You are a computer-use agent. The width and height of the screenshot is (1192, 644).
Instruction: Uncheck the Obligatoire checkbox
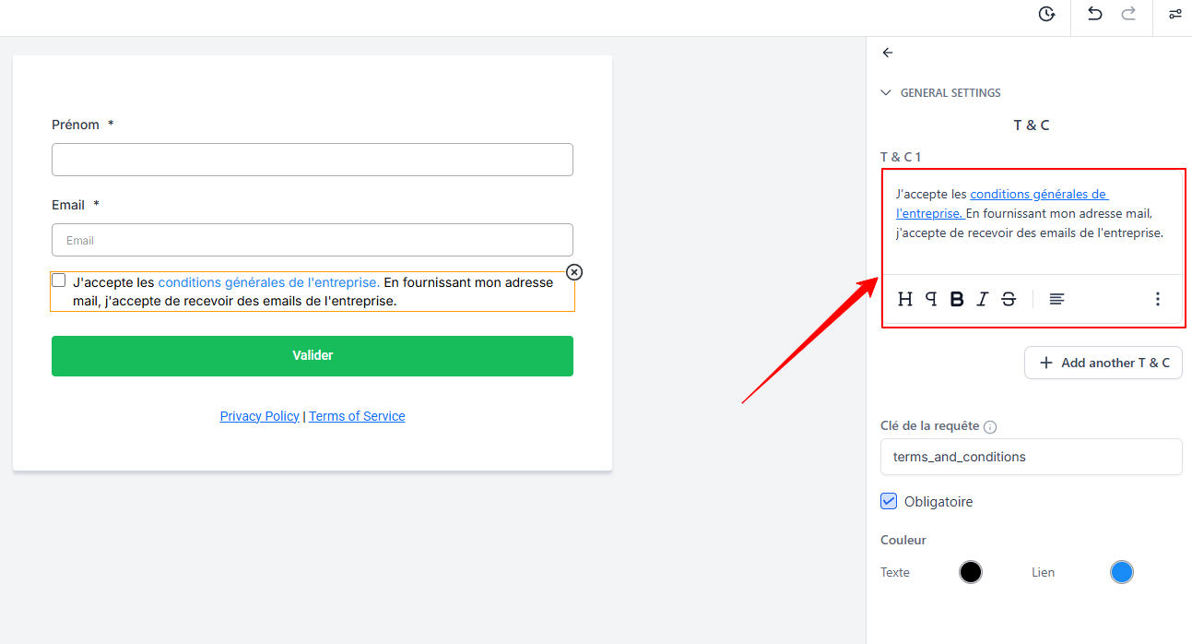pos(889,501)
